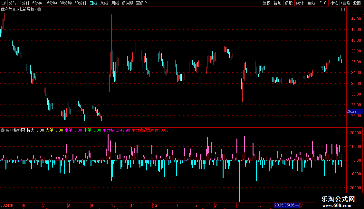
Task: Click the 44.00 price axis label
Action: tap(356, 19)
